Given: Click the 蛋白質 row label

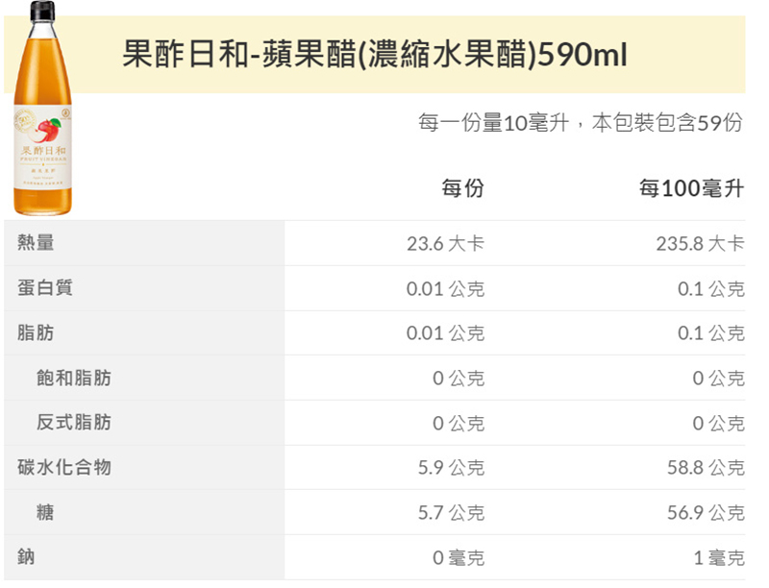Looking at the screenshot, I should 45,288.
